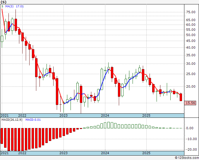
Task: Click the 15.56 current price tag
Action: pyautogui.click(x=190, y=103)
